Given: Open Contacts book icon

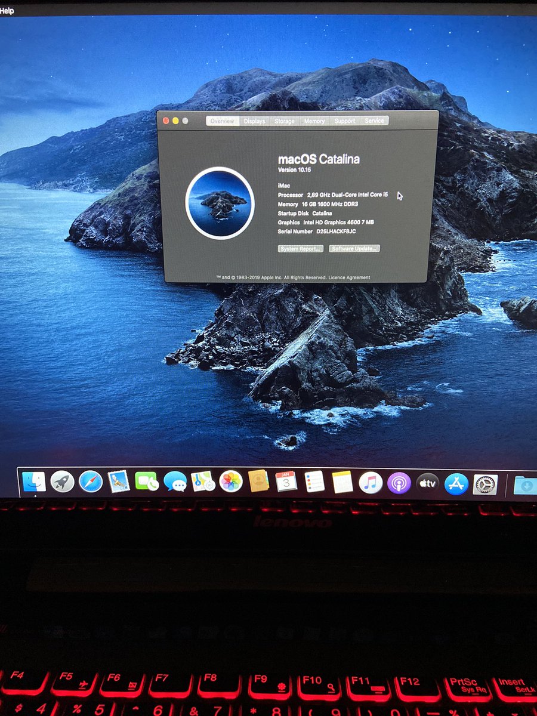Looking at the screenshot, I should (258, 481).
